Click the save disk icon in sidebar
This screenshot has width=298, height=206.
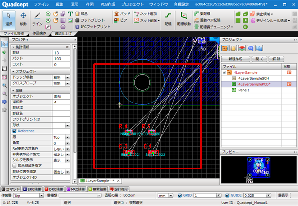(x=4, y=69)
